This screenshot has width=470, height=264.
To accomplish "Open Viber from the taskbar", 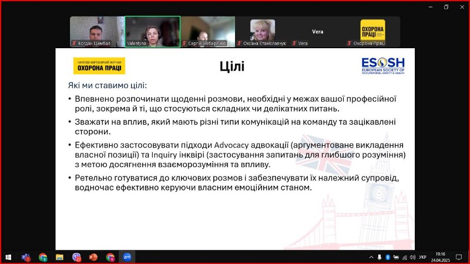I will coord(76,257).
